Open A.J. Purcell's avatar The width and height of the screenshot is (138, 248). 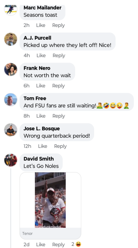click(x=11, y=39)
